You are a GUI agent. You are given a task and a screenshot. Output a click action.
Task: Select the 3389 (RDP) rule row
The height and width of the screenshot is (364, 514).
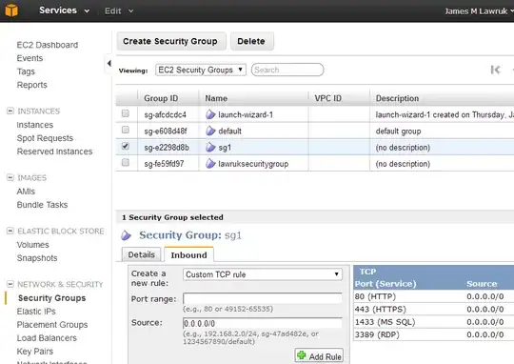(434, 334)
